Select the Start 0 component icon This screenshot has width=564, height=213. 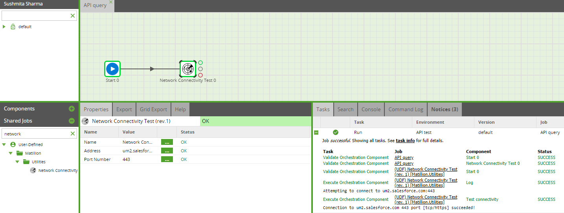click(x=112, y=69)
